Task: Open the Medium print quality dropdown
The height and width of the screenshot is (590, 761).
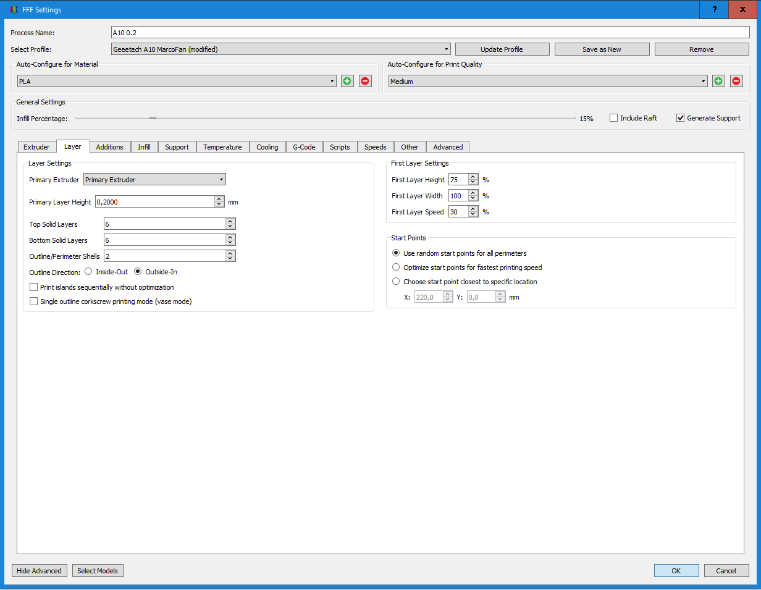Action: click(548, 81)
